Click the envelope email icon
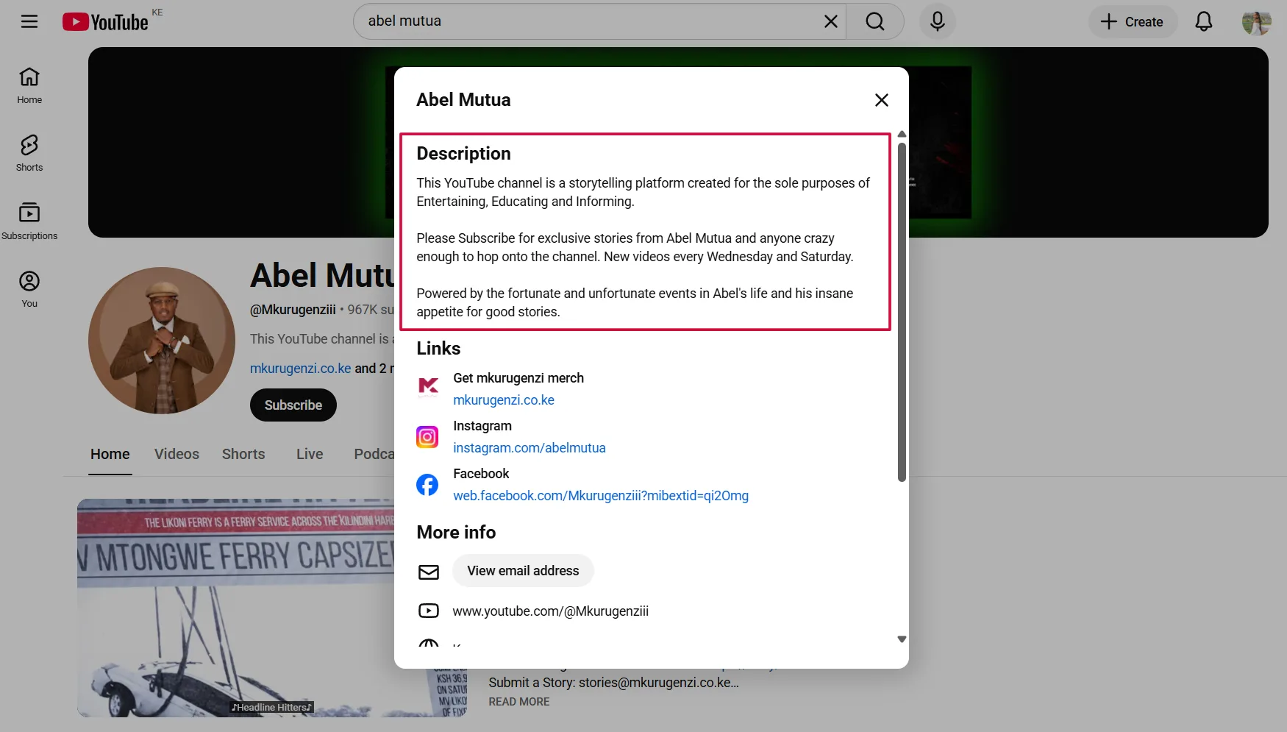Viewport: 1287px width, 732px height. [x=429, y=572]
